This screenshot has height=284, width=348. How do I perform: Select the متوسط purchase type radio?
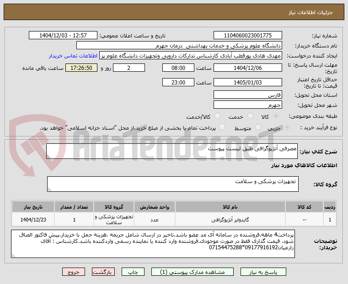click(x=258, y=127)
